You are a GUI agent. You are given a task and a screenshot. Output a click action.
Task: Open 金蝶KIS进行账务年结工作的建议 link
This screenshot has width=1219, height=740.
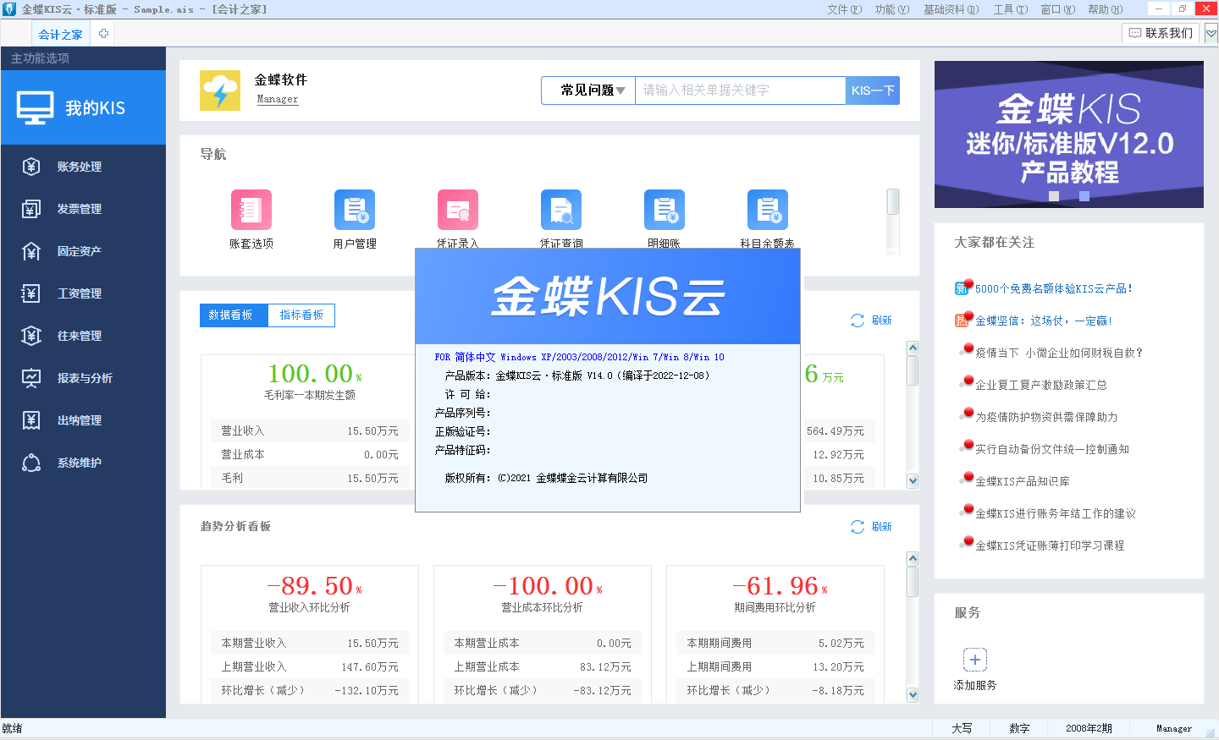(1056, 513)
